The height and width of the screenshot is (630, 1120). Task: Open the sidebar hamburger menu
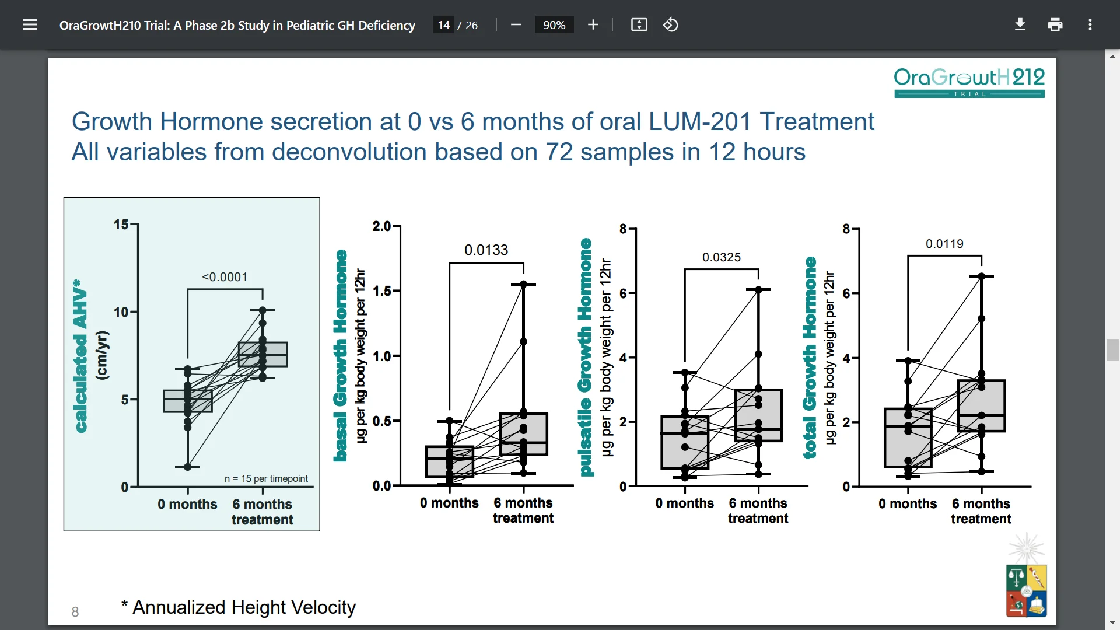click(x=30, y=24)
